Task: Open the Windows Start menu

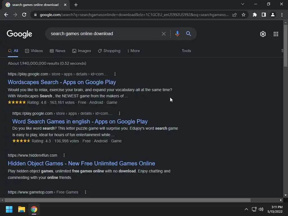Action: [x=9, y=209]
